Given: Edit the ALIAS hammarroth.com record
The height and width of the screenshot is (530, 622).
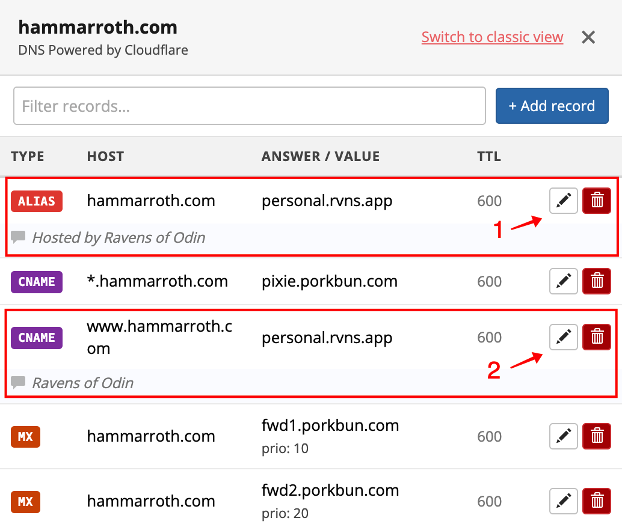Looking at the screenshot, I should (x=564, y=201).
